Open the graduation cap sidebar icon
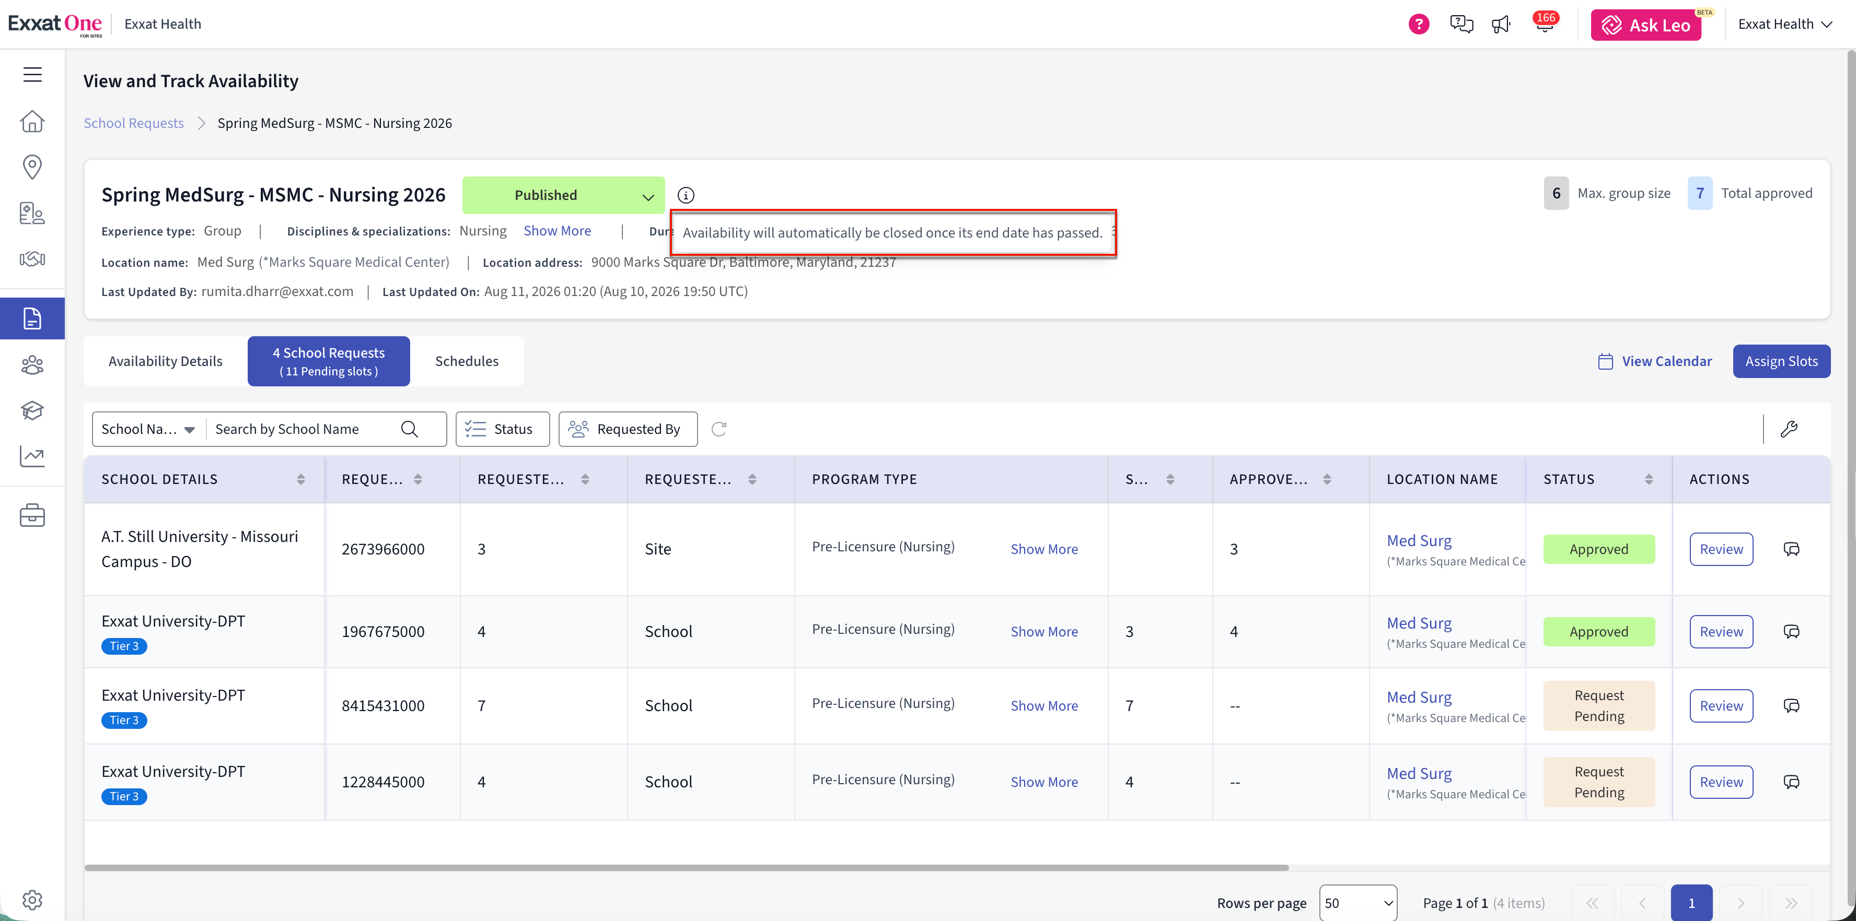This screenshot has height=921, width=1856. [x=32, y=410]
